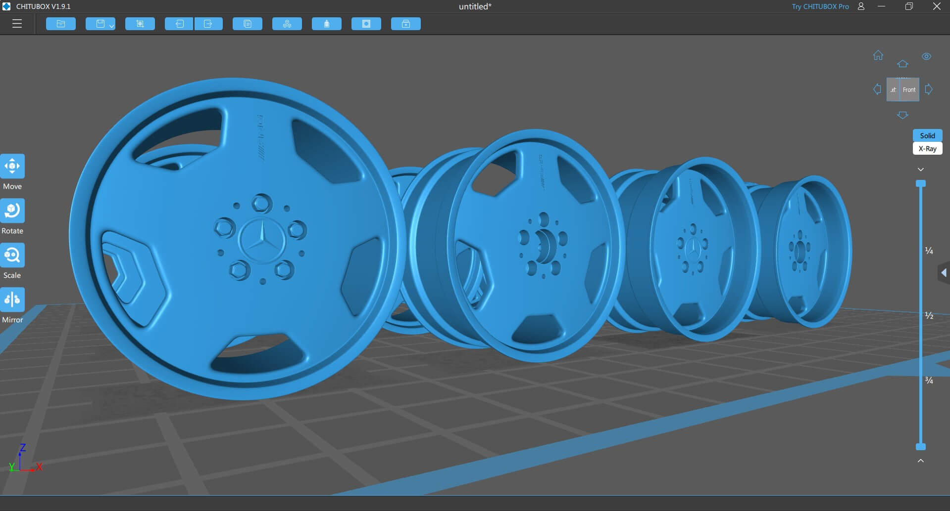Click the Hollow bottle-shaped toolbar icon
Image resolution: width=950 pixels, height=511 pixels.
pyautogui.click(x=327, y=24)
